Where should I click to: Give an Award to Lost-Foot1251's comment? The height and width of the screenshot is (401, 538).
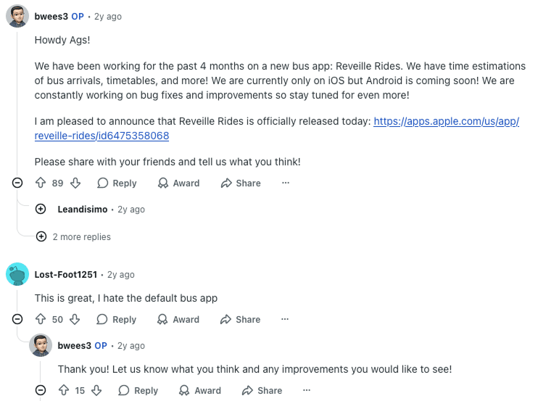coord(178,320)
